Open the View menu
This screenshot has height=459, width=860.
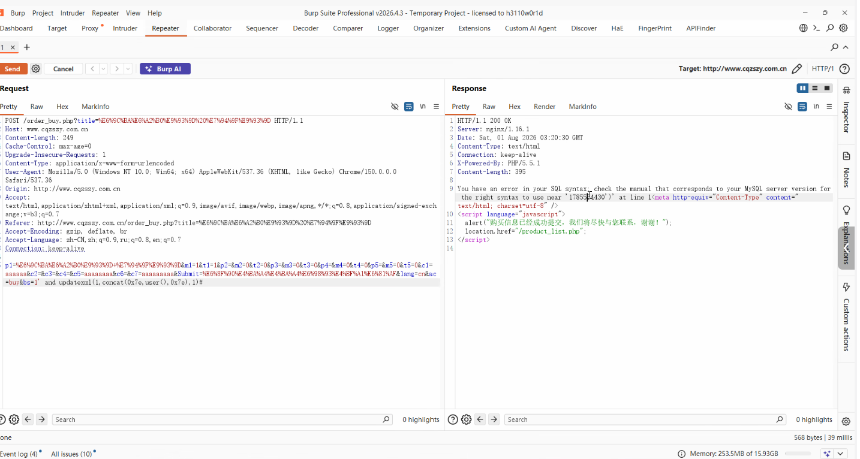click(133, 13)
